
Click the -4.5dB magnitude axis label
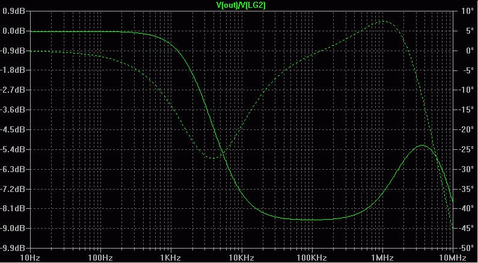(13, 129)
